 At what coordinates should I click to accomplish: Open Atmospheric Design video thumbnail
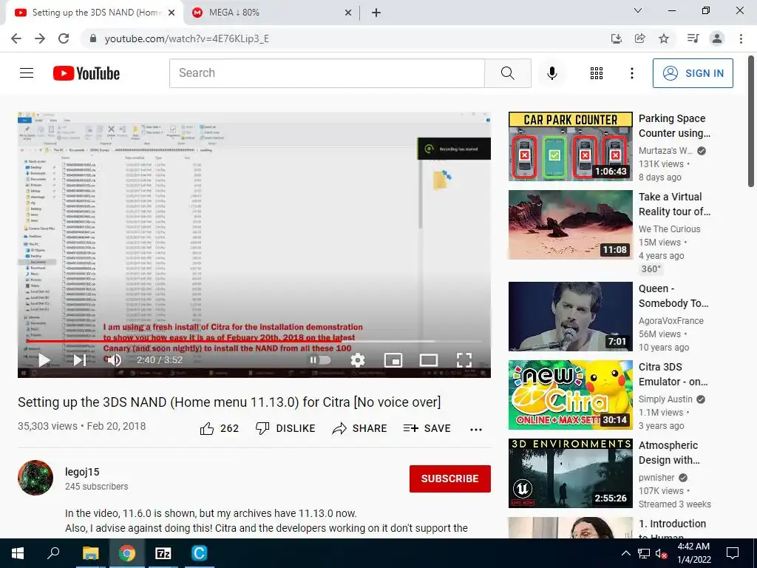point(571,473)
